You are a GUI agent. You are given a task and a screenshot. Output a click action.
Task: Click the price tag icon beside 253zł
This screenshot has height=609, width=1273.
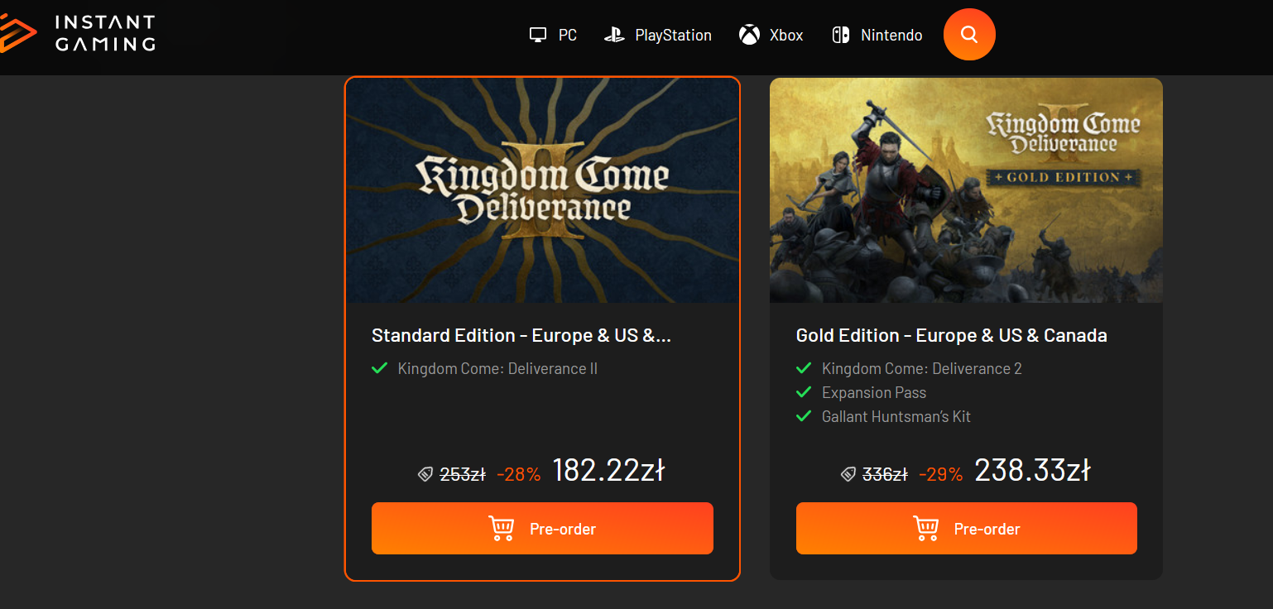(425, 474)
